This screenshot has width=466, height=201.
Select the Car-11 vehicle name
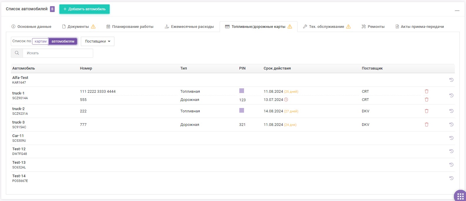coord(18,136)
